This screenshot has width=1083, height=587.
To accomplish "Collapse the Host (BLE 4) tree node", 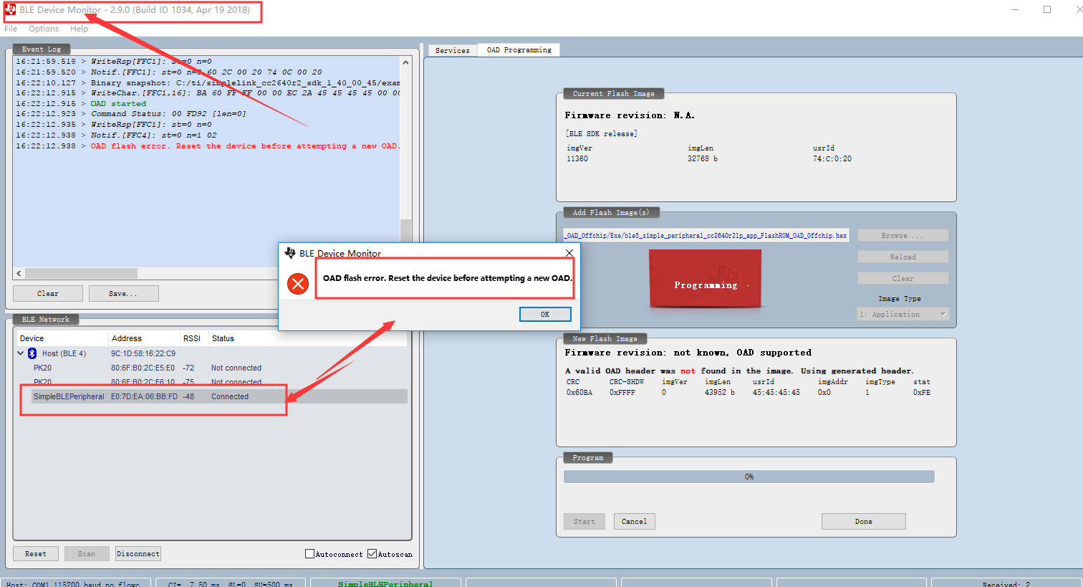I will (21, 353).
